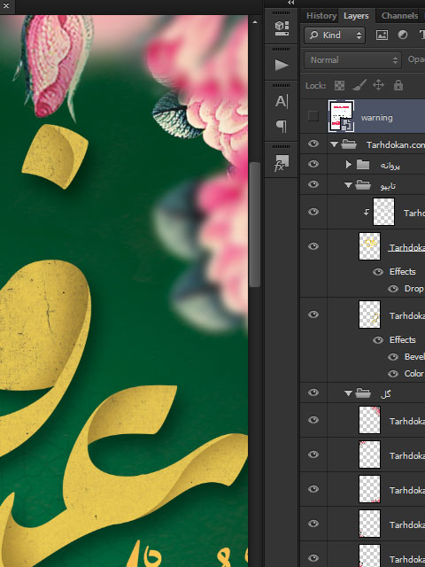This screenshot has height=567, width=425.
Task: Close the document tab with X
Action: [x=6, y=5]
